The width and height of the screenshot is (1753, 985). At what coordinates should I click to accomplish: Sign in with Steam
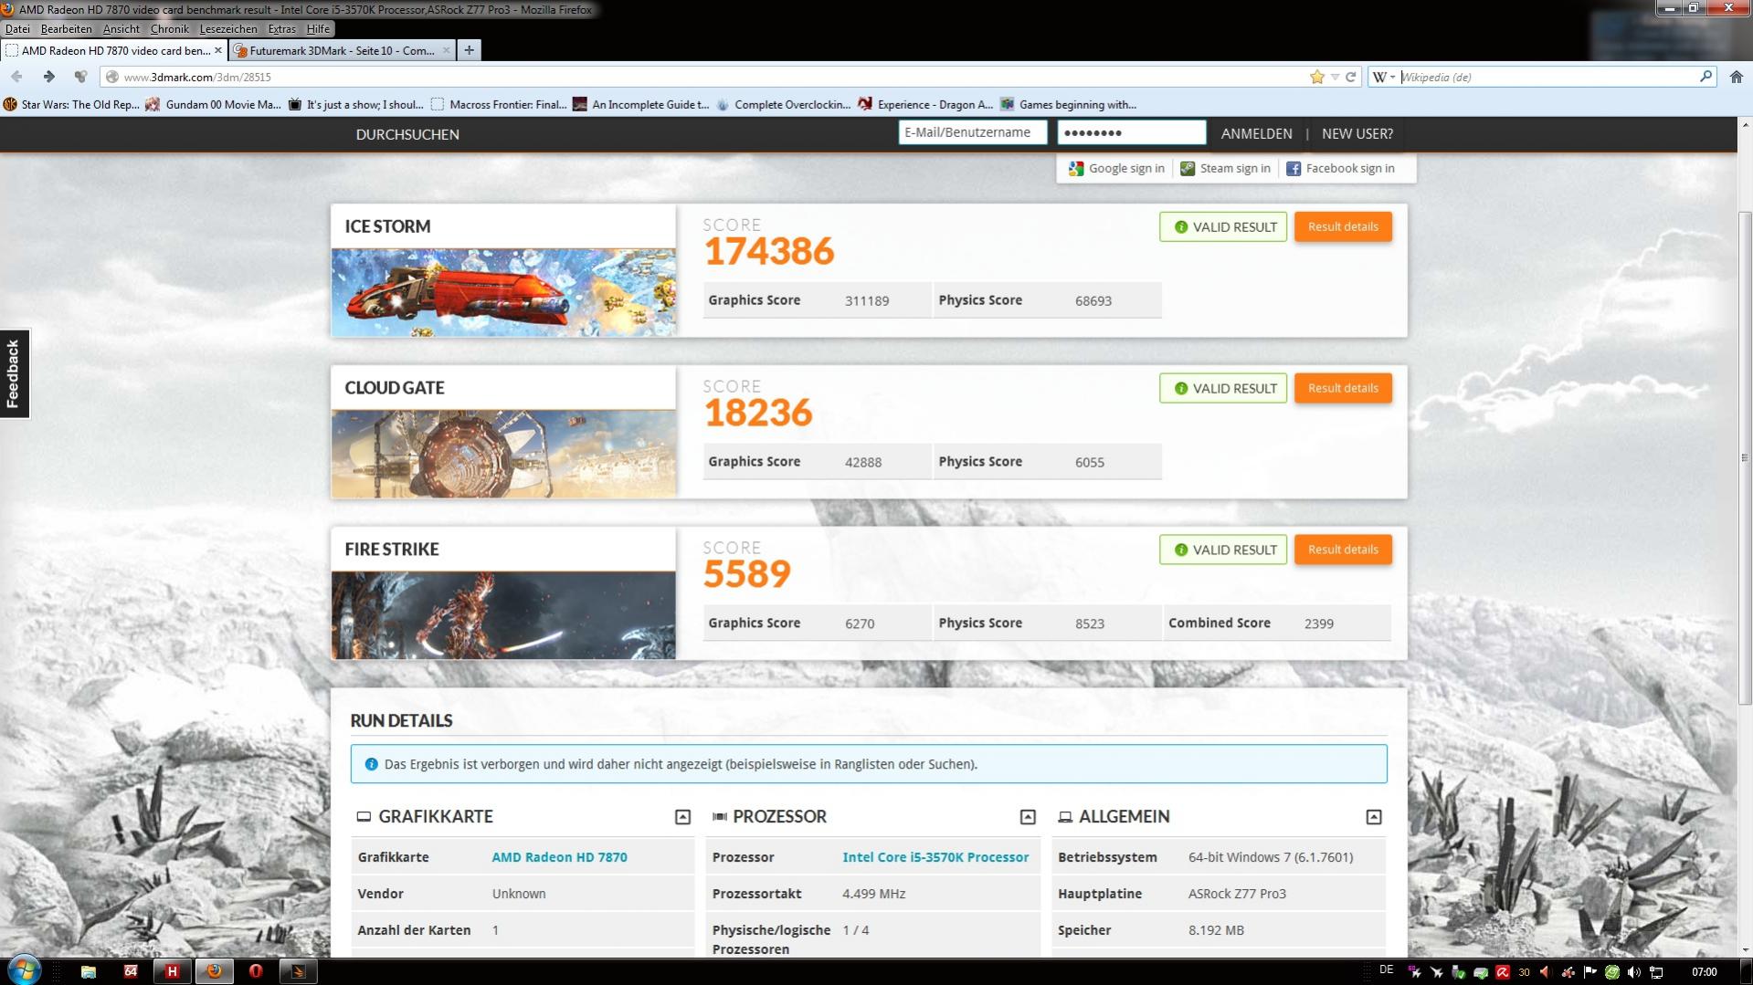click(1225, 168)
